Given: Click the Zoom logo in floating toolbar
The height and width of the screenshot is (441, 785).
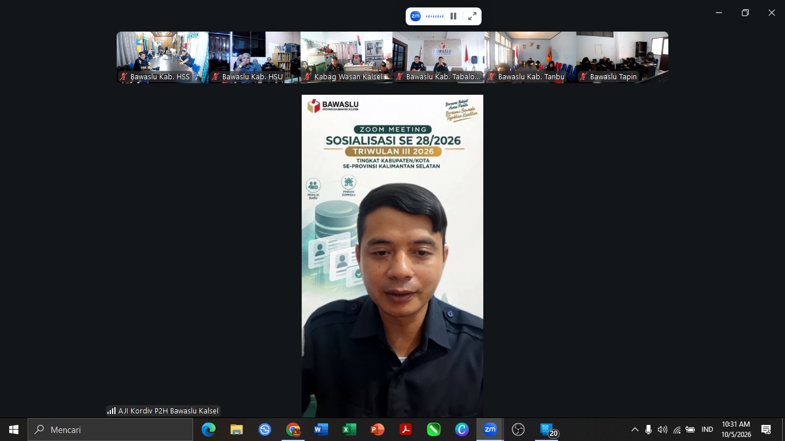Looking at the screenshot, I should pyautogui.click(x=415, y=16).
